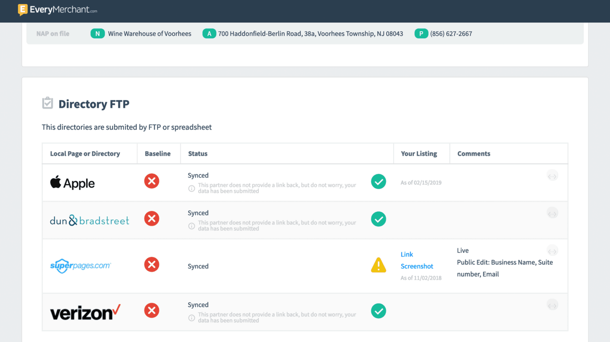Click the Directory FTP heading
Image resolution: width=610 pixels, height=342 pixels.
(94, 104)
